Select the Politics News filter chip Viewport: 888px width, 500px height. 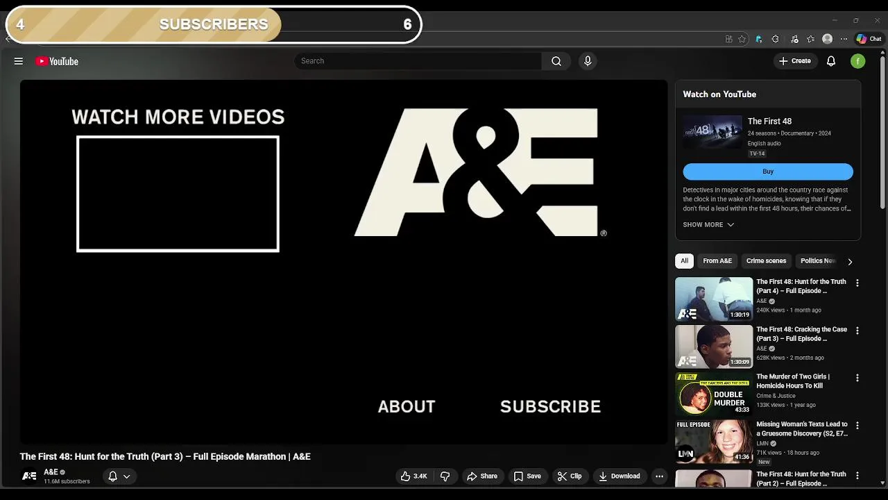point(817,261)
